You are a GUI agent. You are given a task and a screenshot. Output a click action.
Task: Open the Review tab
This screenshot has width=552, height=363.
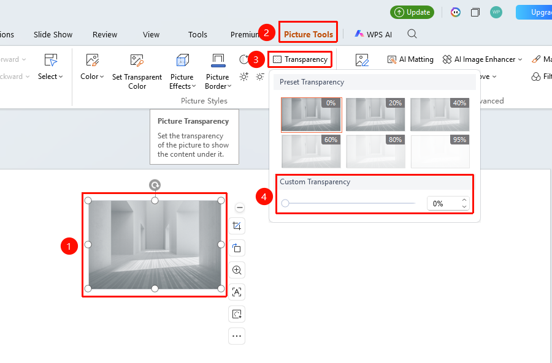coord(105,34)
